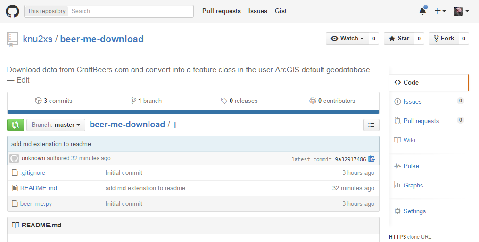This screenshot has height=242, width=479.
Task: Select the Code tab in sidebar
Action: click(429, 83)
